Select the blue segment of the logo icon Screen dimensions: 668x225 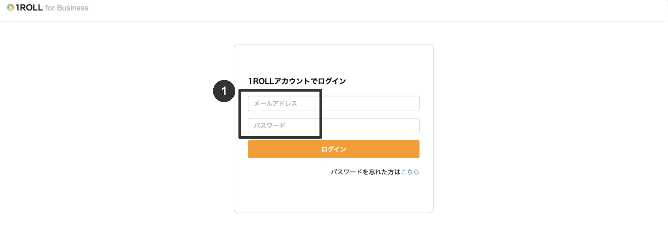point(8,6)
